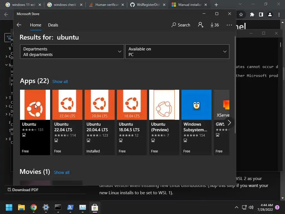This screenshot has height=214, width=285.
Task: Open Command Prompt from taskbar
Action: coord(58,207)
